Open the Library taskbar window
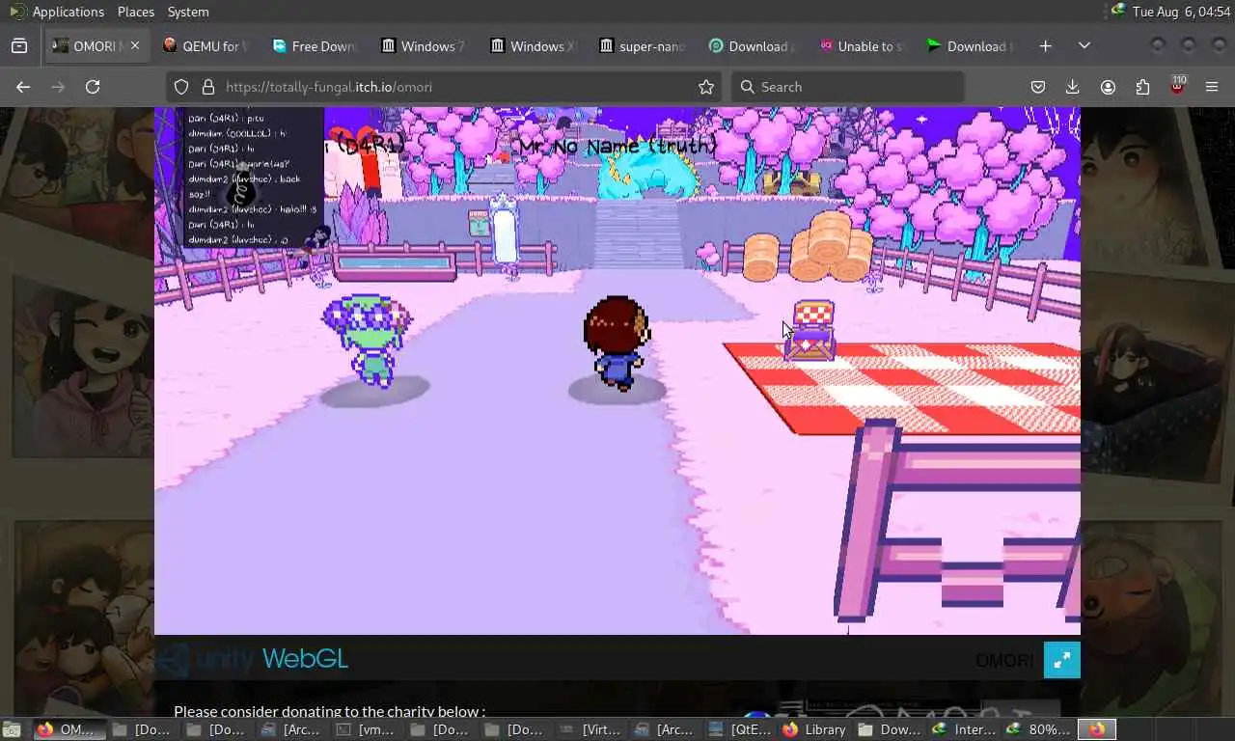 point(815,729)
